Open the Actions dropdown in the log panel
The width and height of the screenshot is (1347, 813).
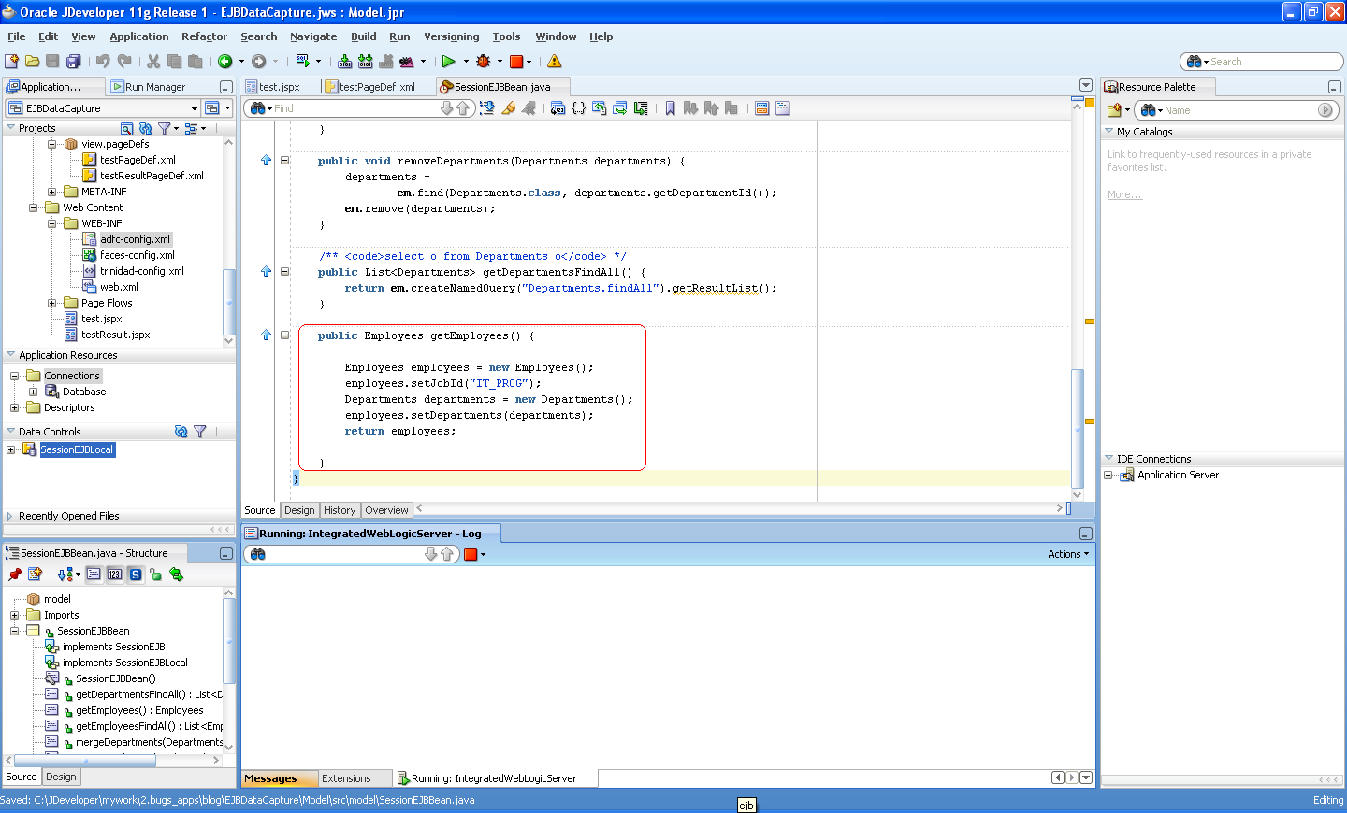tap(1067, 553)
